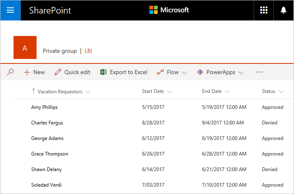Click the Start Date column header
Viewport: 294px width, 194px height.
tap(153, 91)
